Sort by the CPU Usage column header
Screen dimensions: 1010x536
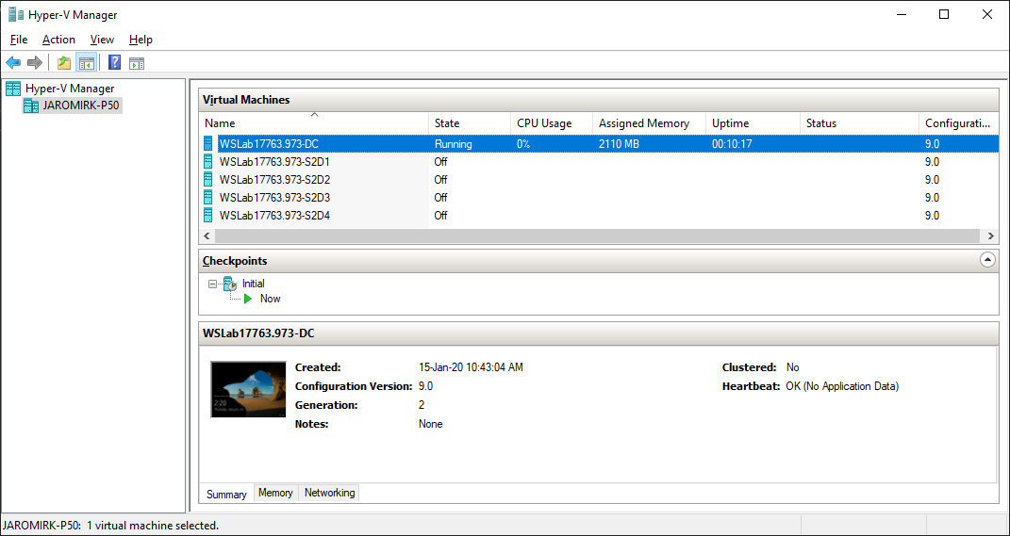coord(552,122)
